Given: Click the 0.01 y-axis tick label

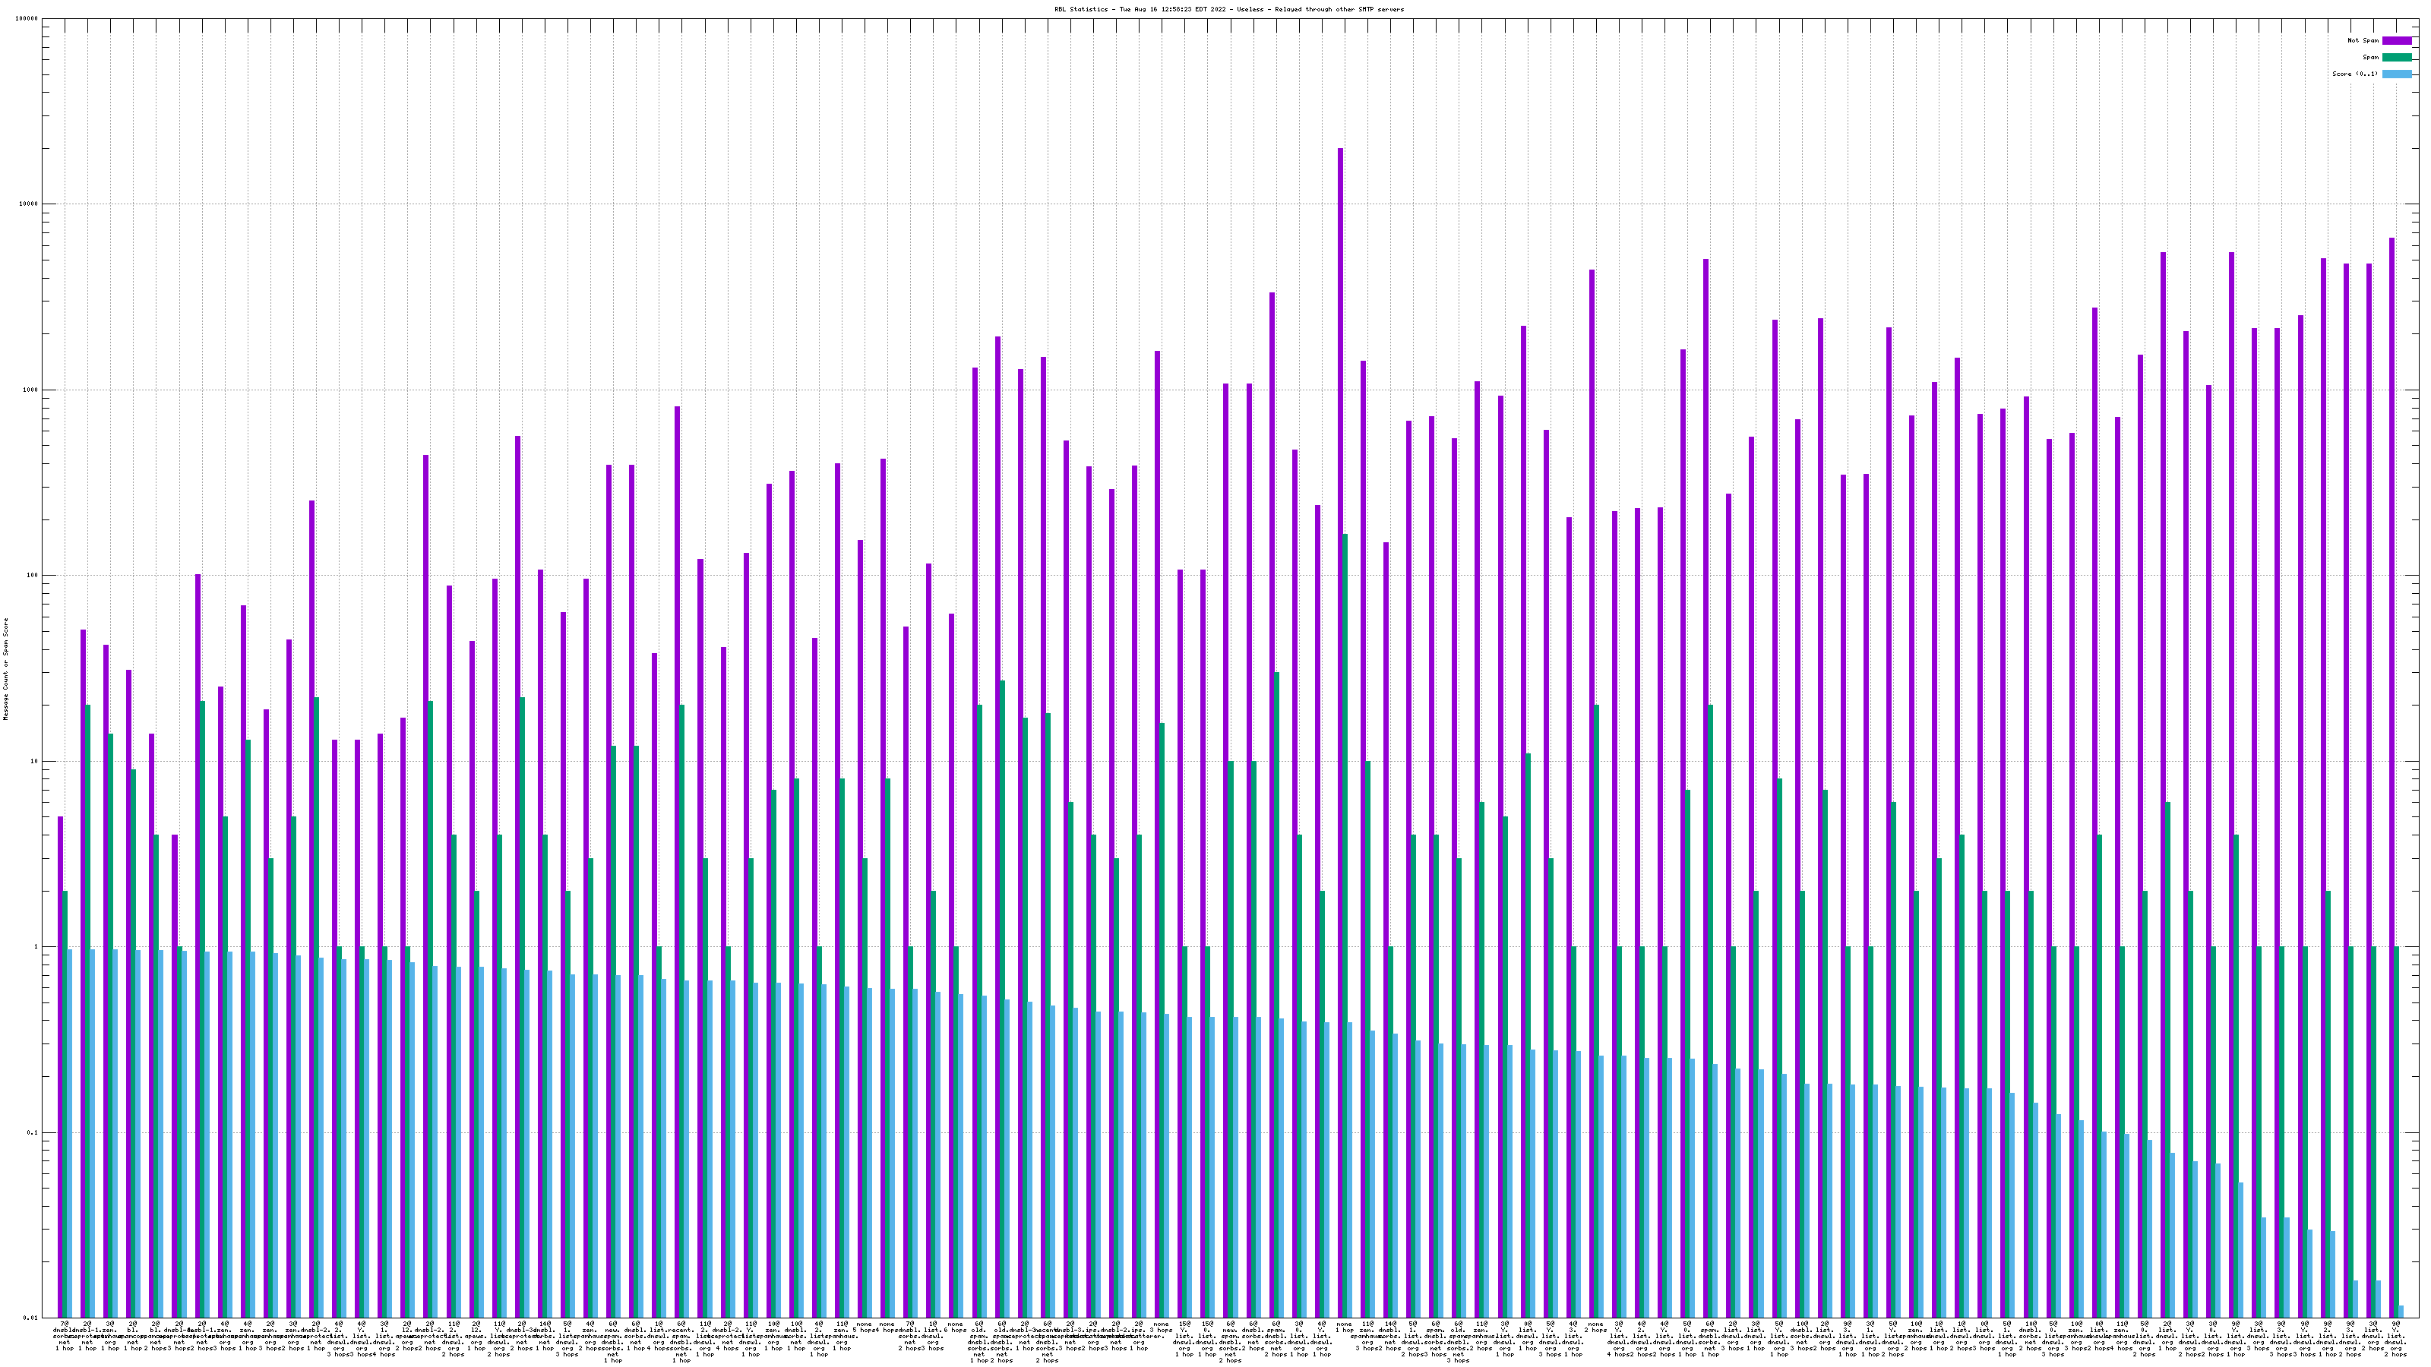Looking at the screenshot, I should click(30, 1318).
